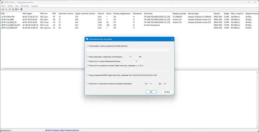This screenshot has height=132, width=259.
Task: Open the Файл menu
Action: (x=3, y=6)
